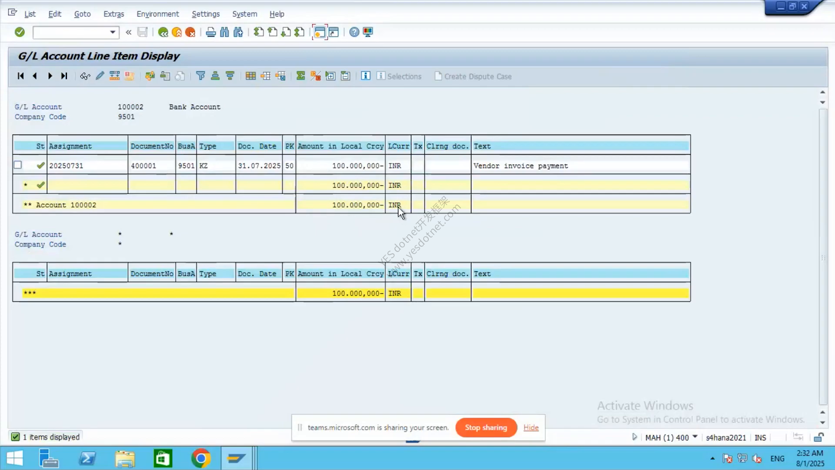Click the Set Filter funnel icon
Viewport: 835px width, 470px height.
coord(200,76)
